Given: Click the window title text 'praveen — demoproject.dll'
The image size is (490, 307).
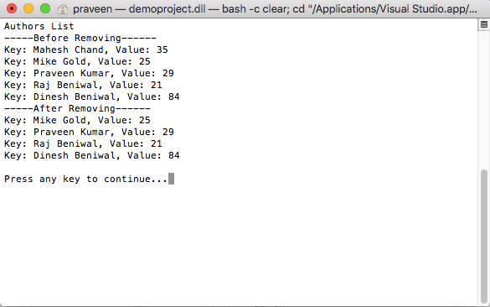Looking at the screenshot, I should [139, 8].
